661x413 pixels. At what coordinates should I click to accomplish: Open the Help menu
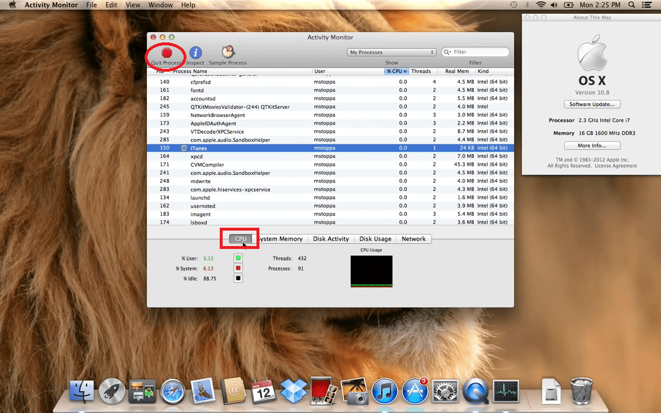pyautogui.click(x=188, y=5)
